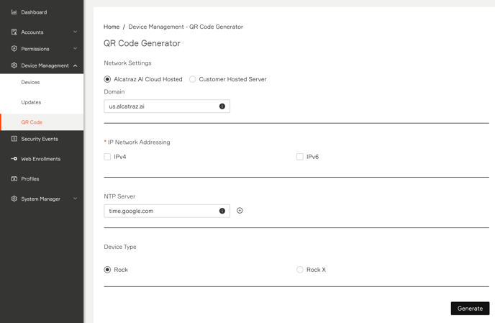Click the Generate button

click(x=470, y=309)
